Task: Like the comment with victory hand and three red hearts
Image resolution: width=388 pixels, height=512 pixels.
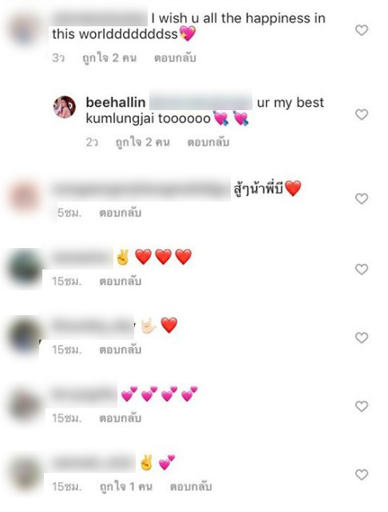Action: (362, 270)
